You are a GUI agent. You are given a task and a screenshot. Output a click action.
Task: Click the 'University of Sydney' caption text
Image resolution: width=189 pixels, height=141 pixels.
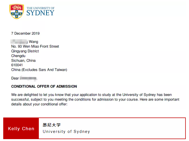66,132
